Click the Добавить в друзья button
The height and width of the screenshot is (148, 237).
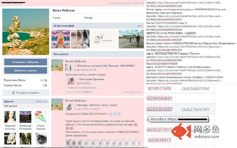(26, 70)
